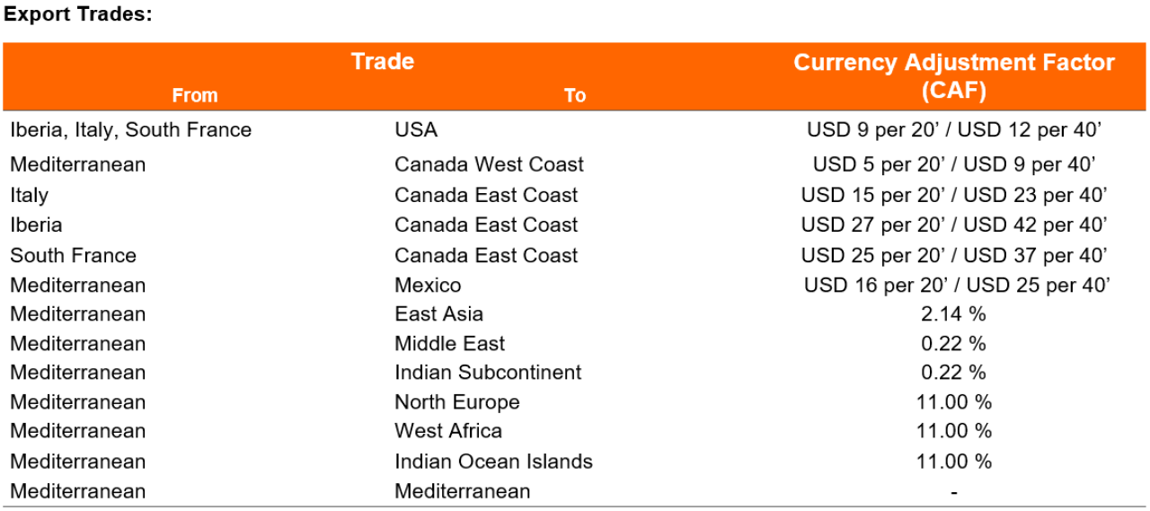Click the 2.14 % CAF value
The width and height of the screenshot is (1150, 511).
point(953,314)
